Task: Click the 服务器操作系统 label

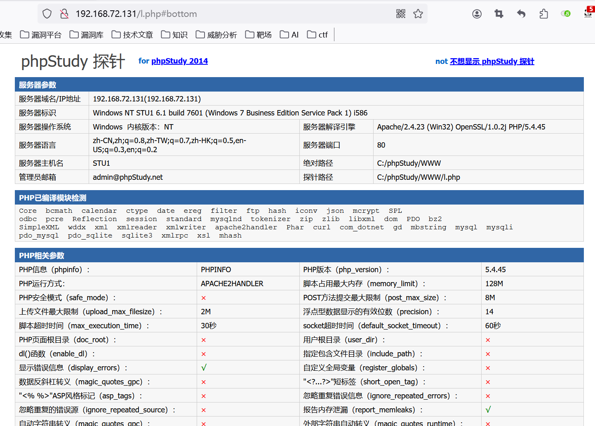Action: (x=45, y=127)
